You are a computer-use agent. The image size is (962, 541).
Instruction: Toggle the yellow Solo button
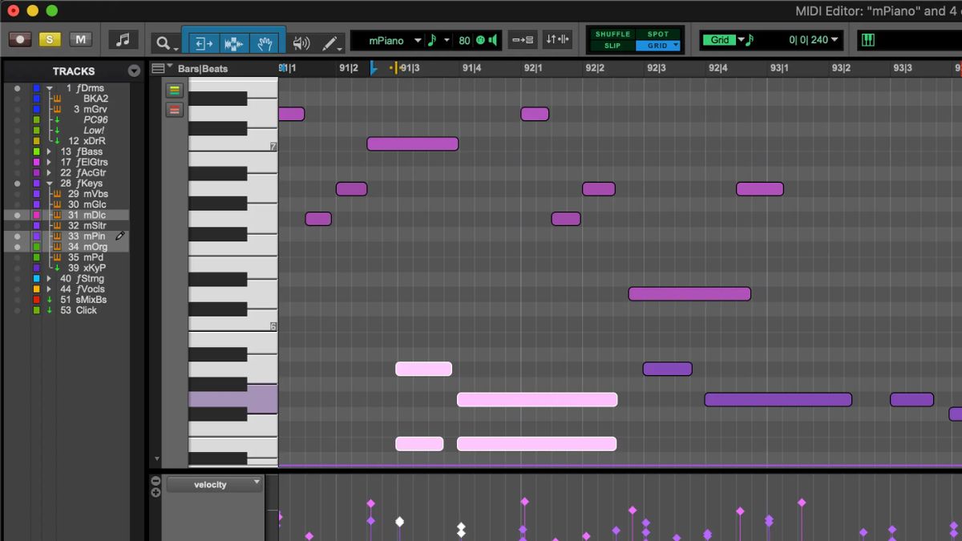(x=50, y=39)
